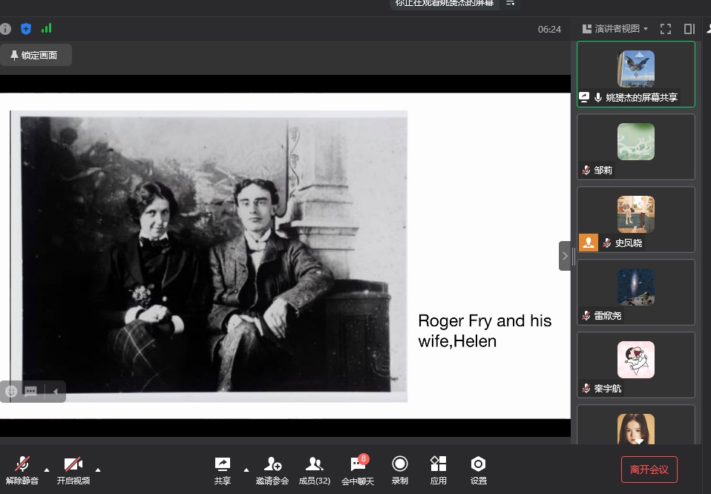Screen dimensions: 711x494
Task: Enter full screen mode
Action: (x=666, y=29)
